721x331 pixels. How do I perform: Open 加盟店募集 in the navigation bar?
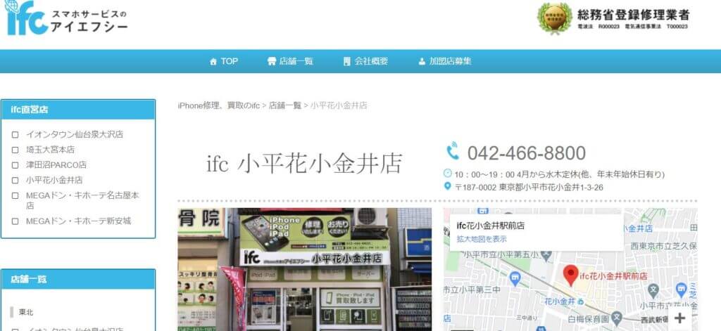click(445, 62)
